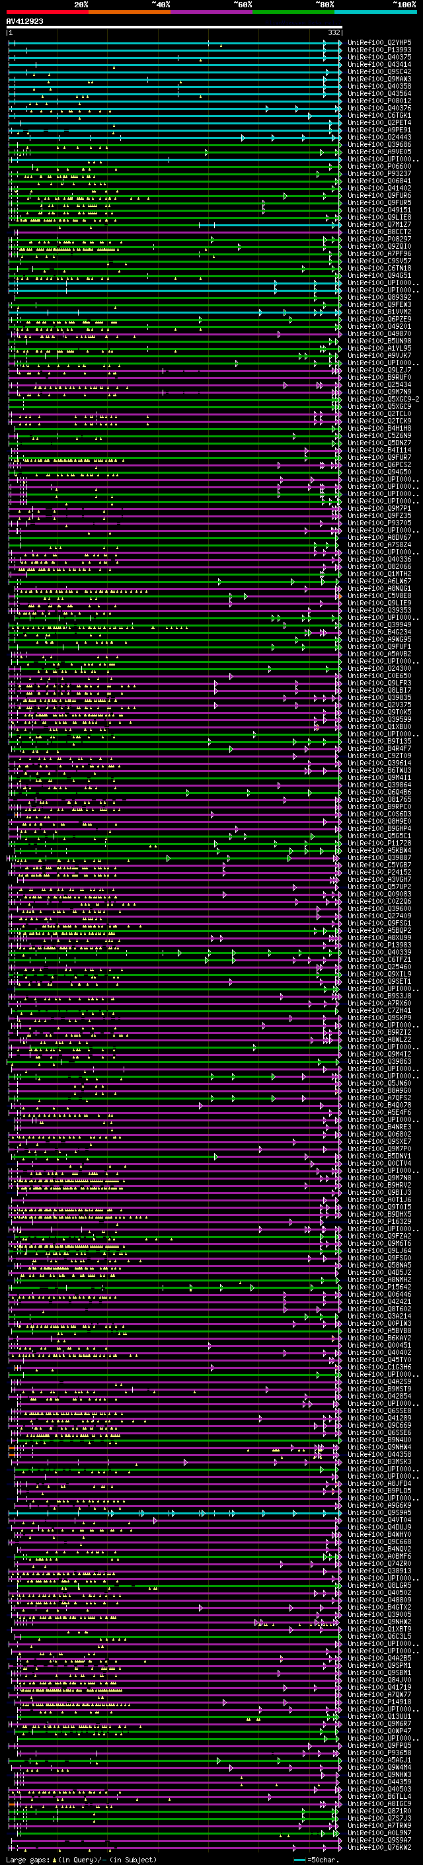
Task: Click the white query sequence bar under AV412923
Action: click(174, 28)
